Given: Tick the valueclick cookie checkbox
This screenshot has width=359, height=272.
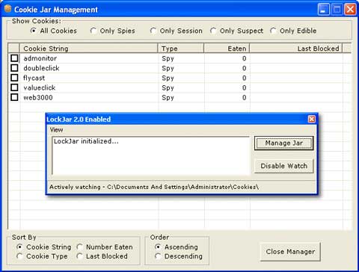Looking at the screenshot, I should pos(14,87).
